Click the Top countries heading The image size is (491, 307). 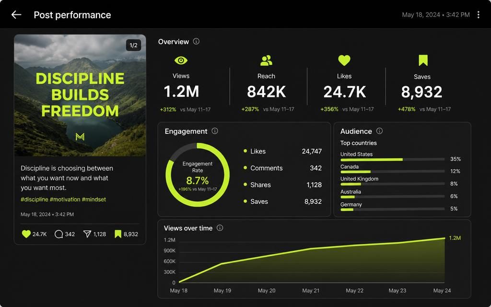pyautogui.click(x=359, y=143)
